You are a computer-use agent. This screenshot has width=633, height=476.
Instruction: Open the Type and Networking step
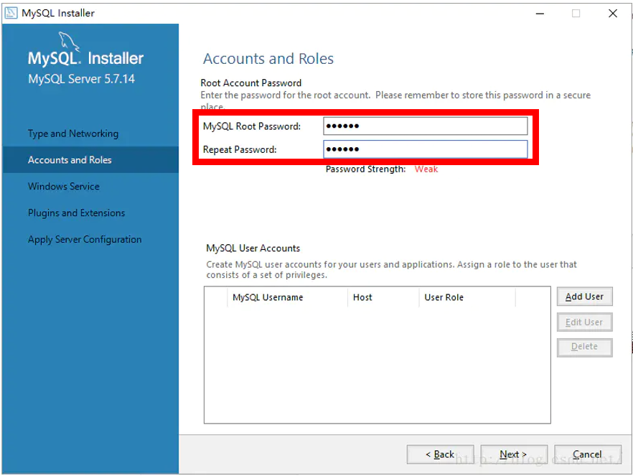click(x=73, y=134)
